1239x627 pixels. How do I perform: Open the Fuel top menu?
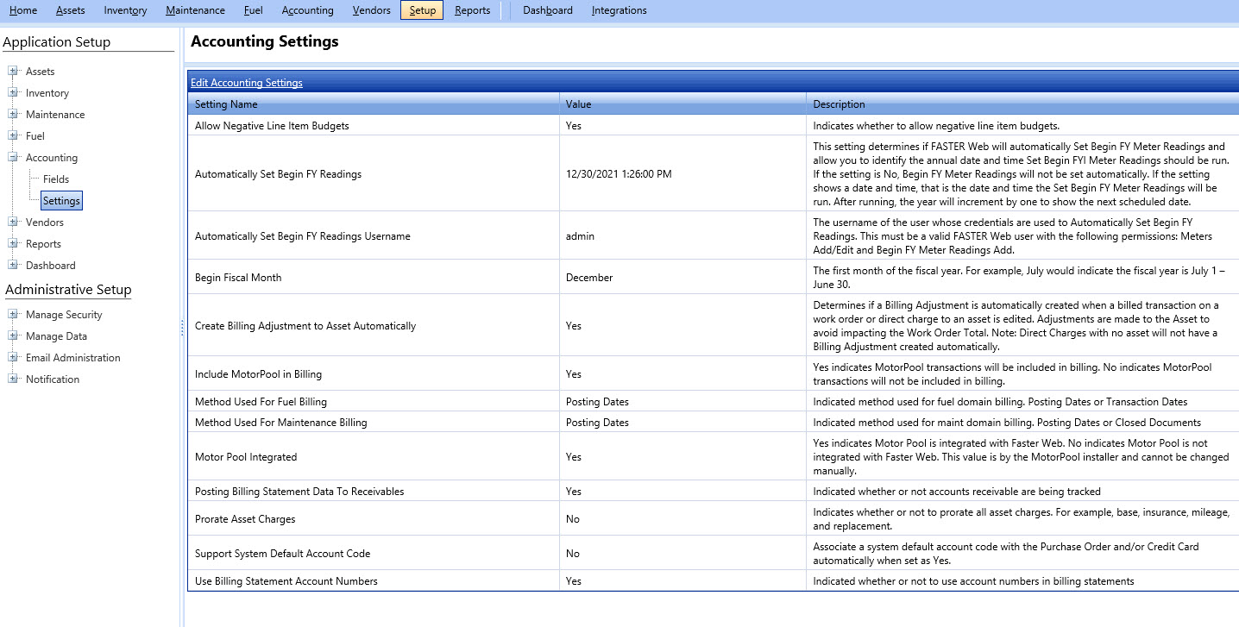[254, 10]
